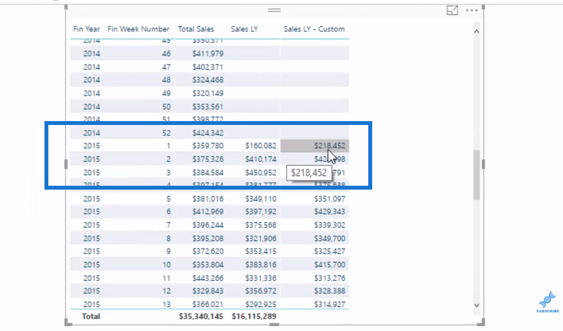Click Sales LY value $450,952
The width and height of the screenshot is (563, 331).
pos(261,172)
